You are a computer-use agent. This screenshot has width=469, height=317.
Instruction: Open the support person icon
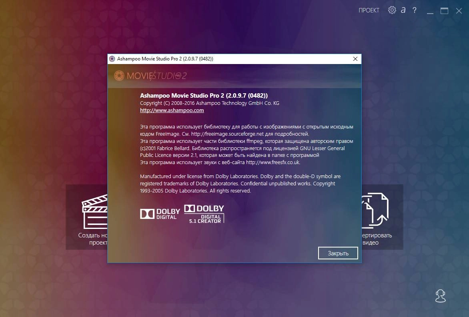pyautogui.click(x=440, y=296)
